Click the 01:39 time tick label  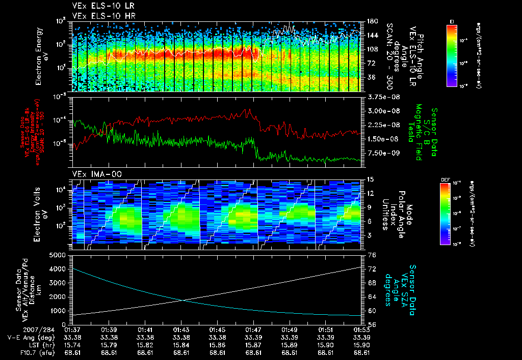[109, 330]
